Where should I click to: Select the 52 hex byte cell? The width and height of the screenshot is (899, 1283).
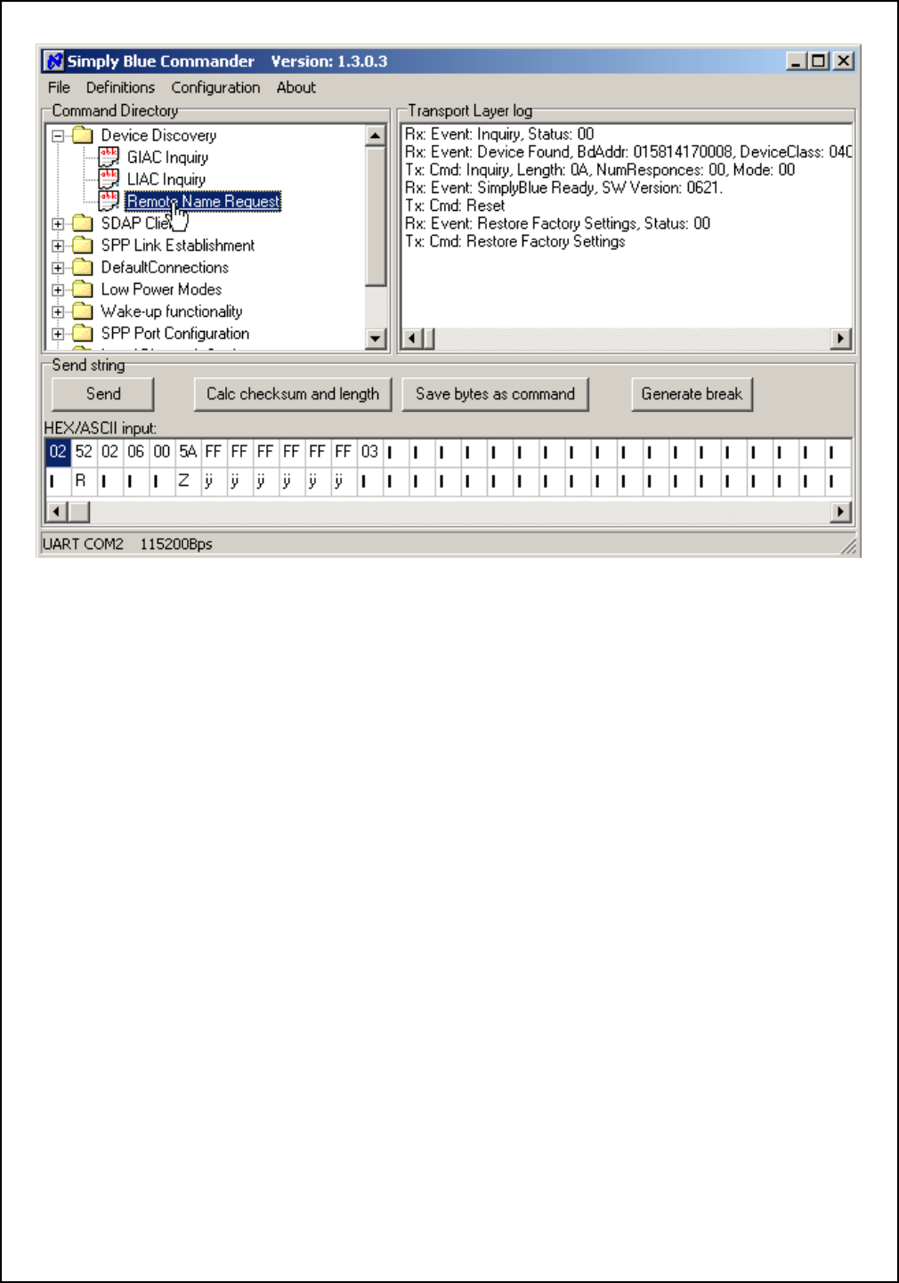pyautogui.click(x=84, y=452)
